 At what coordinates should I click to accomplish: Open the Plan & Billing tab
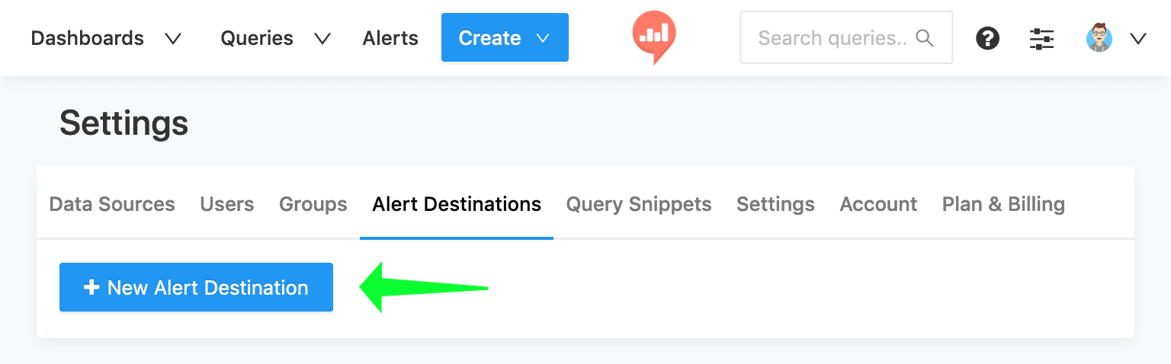1003,204
